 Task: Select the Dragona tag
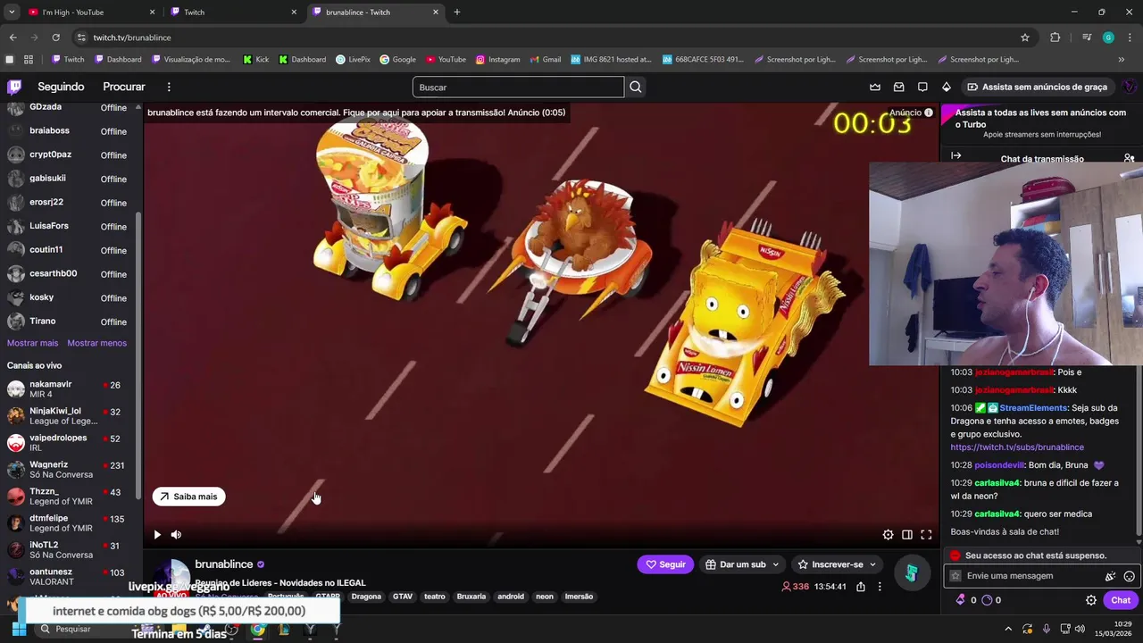coord(366,597)
